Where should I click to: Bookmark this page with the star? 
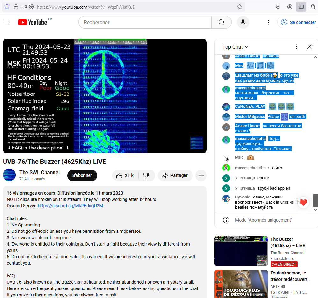click(x=240, y=7)
